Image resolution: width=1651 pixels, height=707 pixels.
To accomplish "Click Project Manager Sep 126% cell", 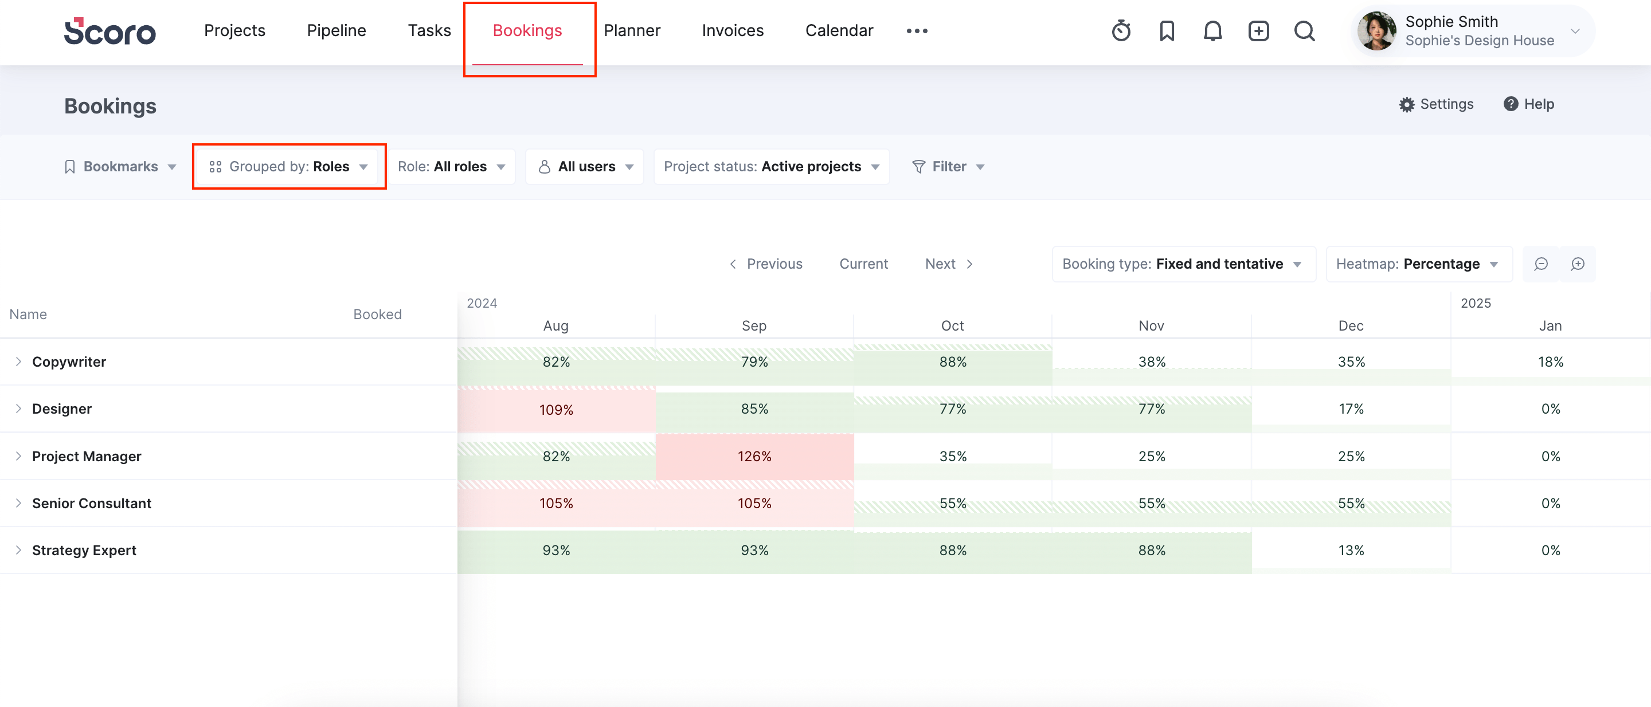I will [754, 457].
